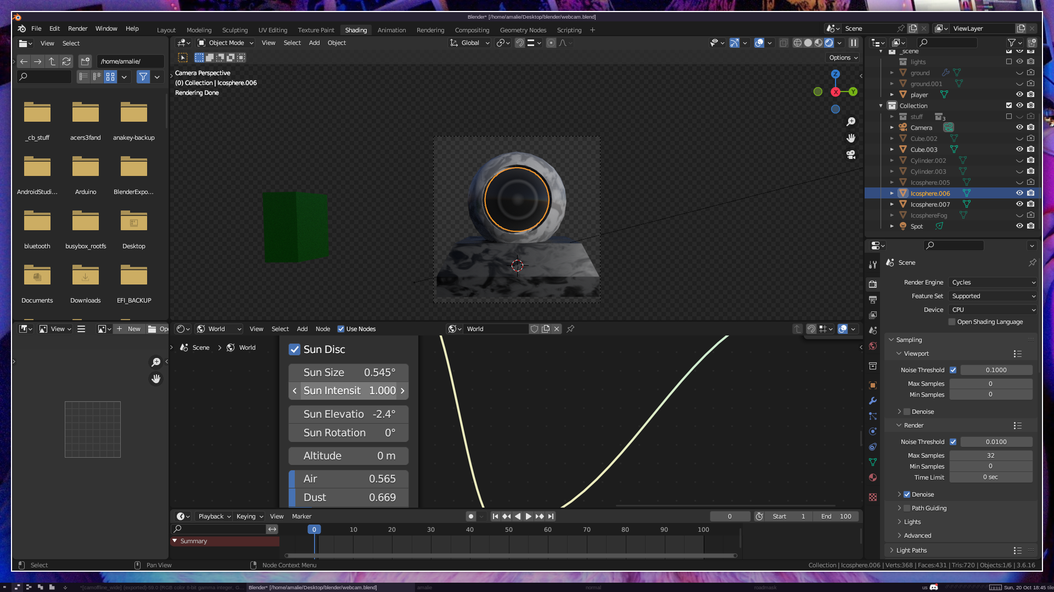Open the Object Mode dropdown
The width and height of the screenshot is (1054, 592).
click(x=226, y=43)
